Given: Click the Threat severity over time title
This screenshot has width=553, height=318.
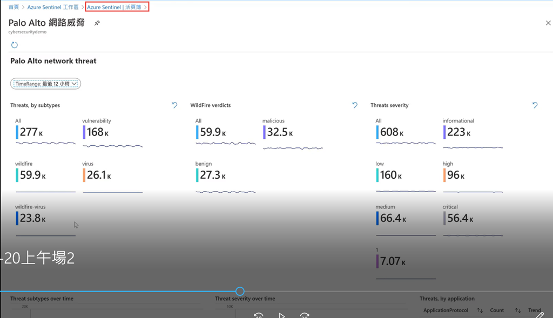Looking at the screenshot, I should click(x=245, y=299).
